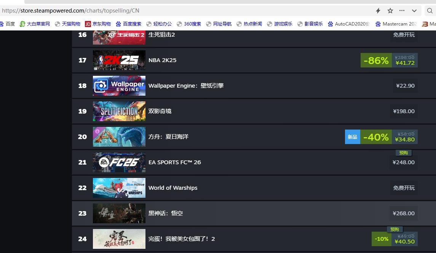436x253 pixels.
Task: Click the globe icon beside 网址导航
Action: point(209,24)
